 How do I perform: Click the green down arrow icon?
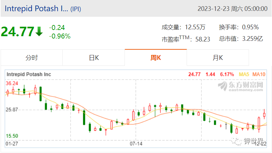[39, 32]
